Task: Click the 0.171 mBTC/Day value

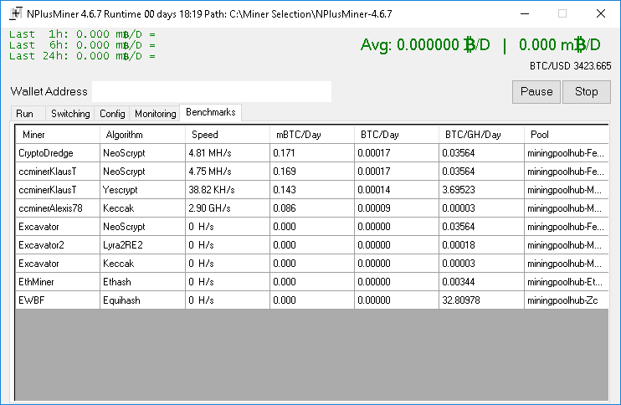Action: tap(312, 153)
